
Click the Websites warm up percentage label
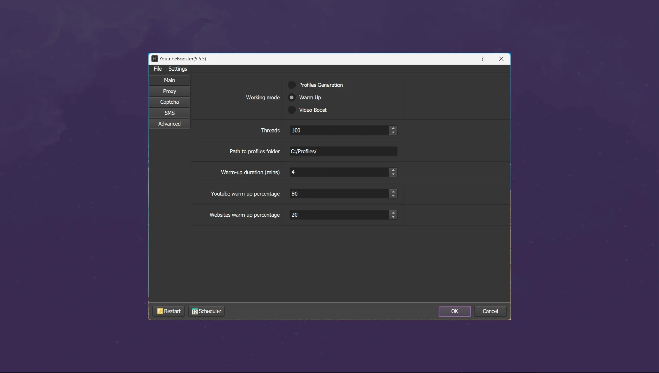(x=244, y=215)
